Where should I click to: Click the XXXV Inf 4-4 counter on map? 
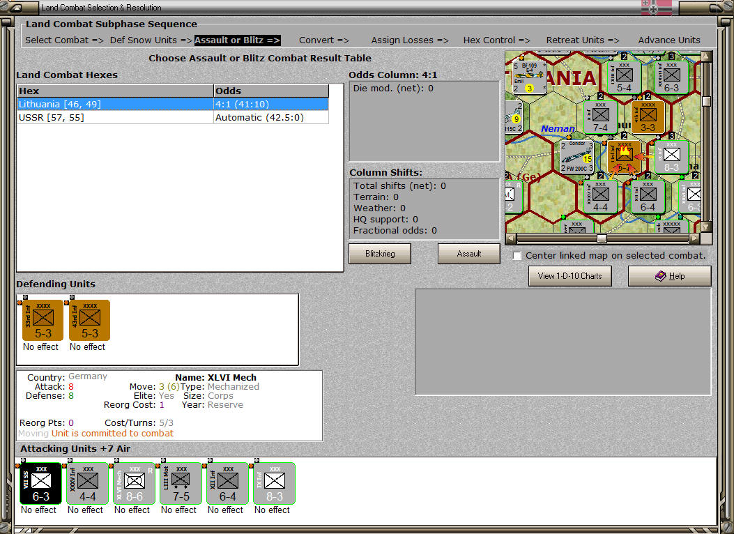(601, 197)
